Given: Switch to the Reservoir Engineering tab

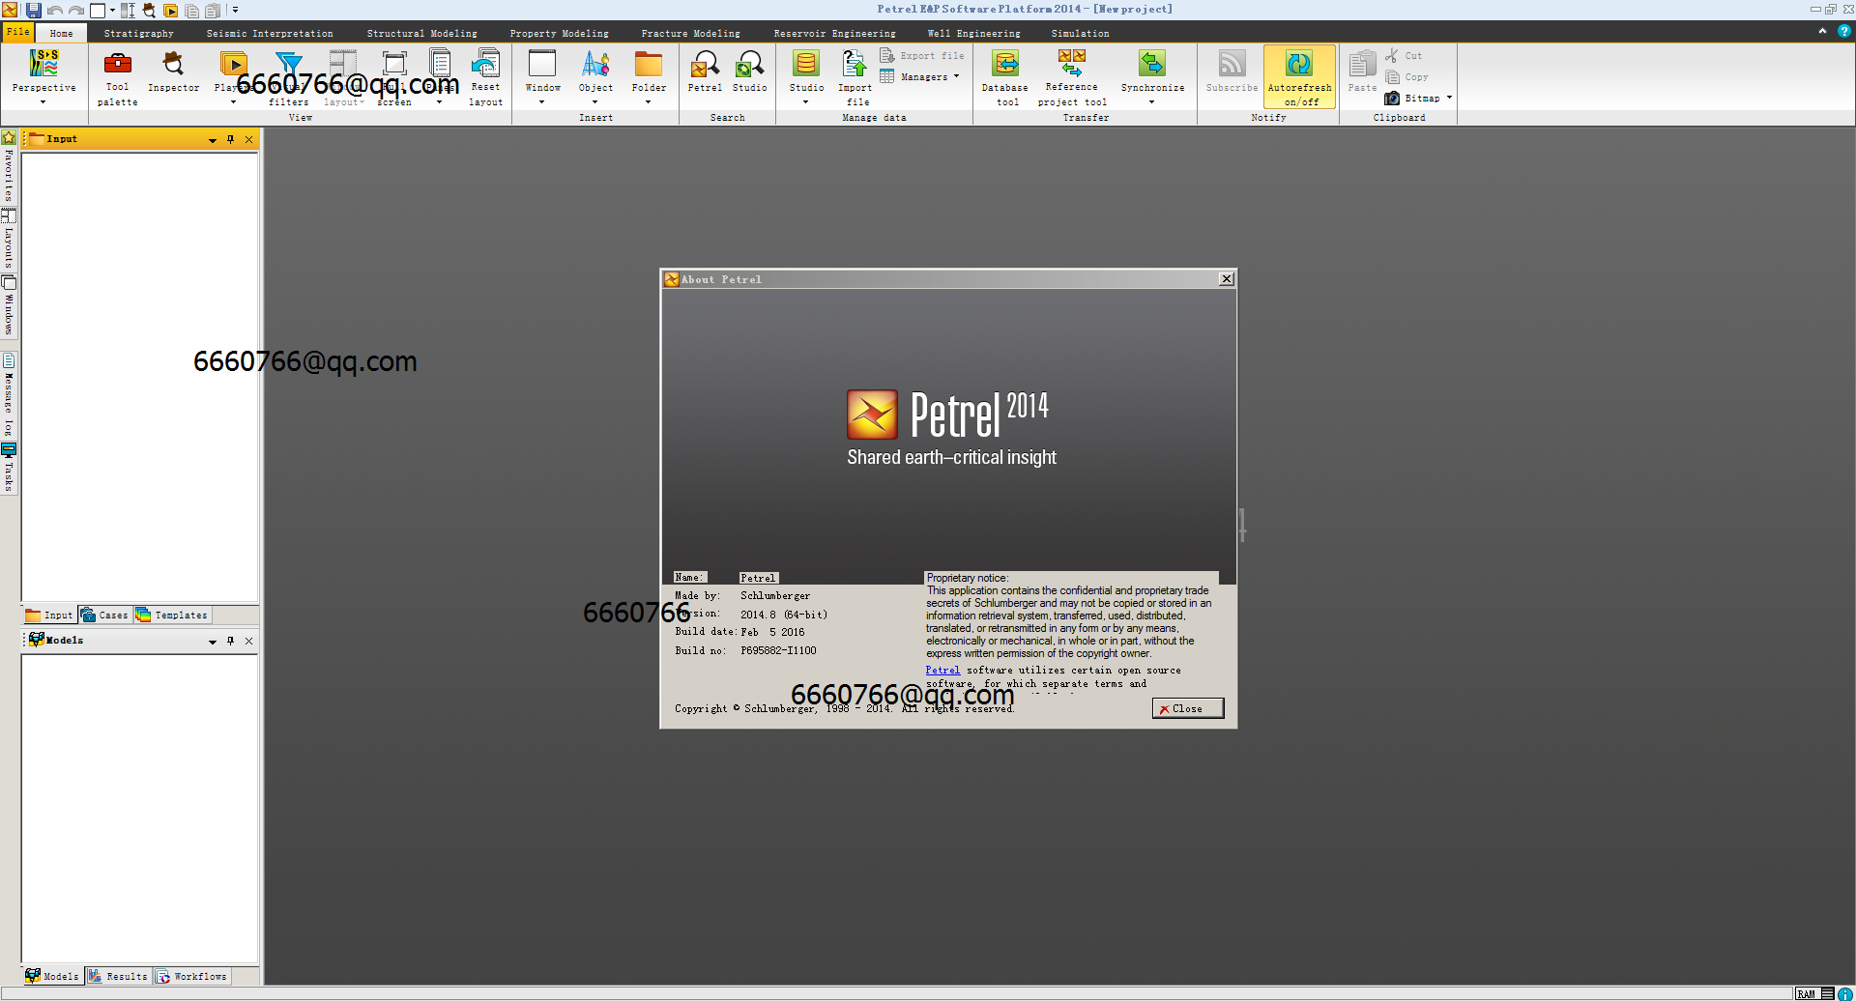Looking at the screenshot, I should tap(835, 33).
